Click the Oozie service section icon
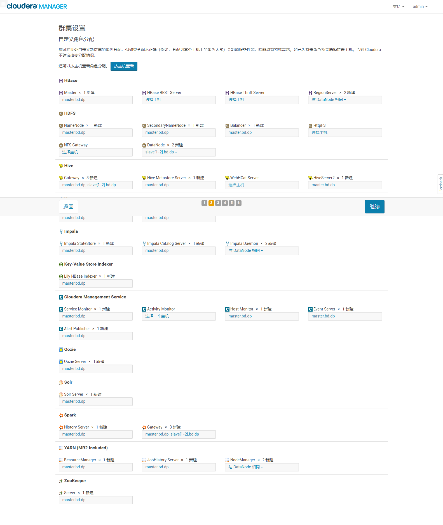Viewport: 443px width, 525px height. [x=61, y=350]
